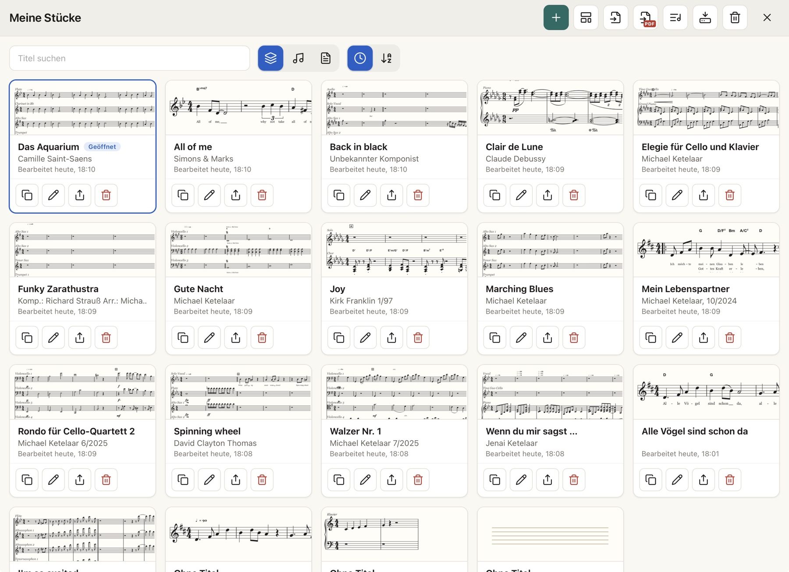Share Rondo für Cello-Quartett 2
This screenshot has height=572, width=789.
coord(80,480)
